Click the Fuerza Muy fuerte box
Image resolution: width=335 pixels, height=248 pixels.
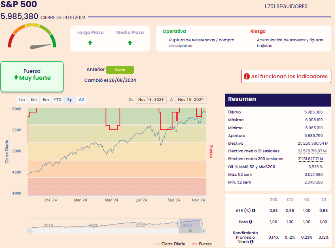click(32, 77)
